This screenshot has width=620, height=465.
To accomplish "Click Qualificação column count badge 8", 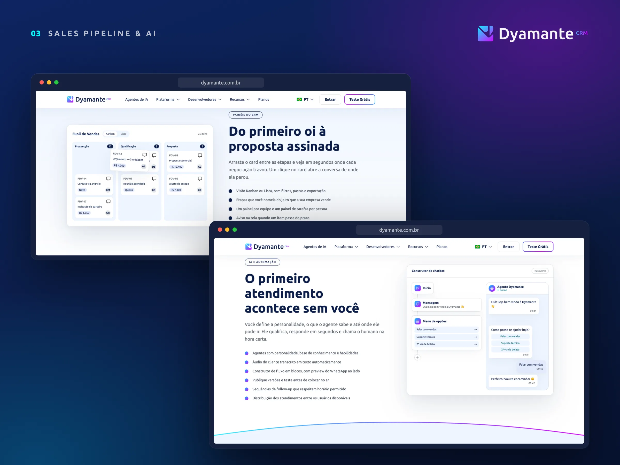I will 156,146.
